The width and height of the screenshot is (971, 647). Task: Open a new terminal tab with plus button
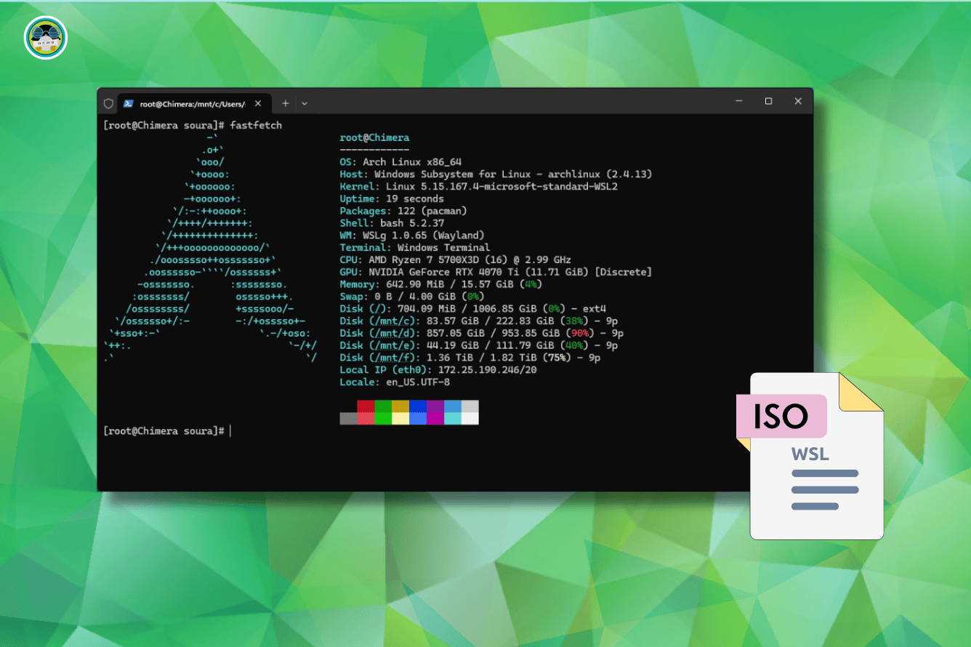(x=286, y=103)
